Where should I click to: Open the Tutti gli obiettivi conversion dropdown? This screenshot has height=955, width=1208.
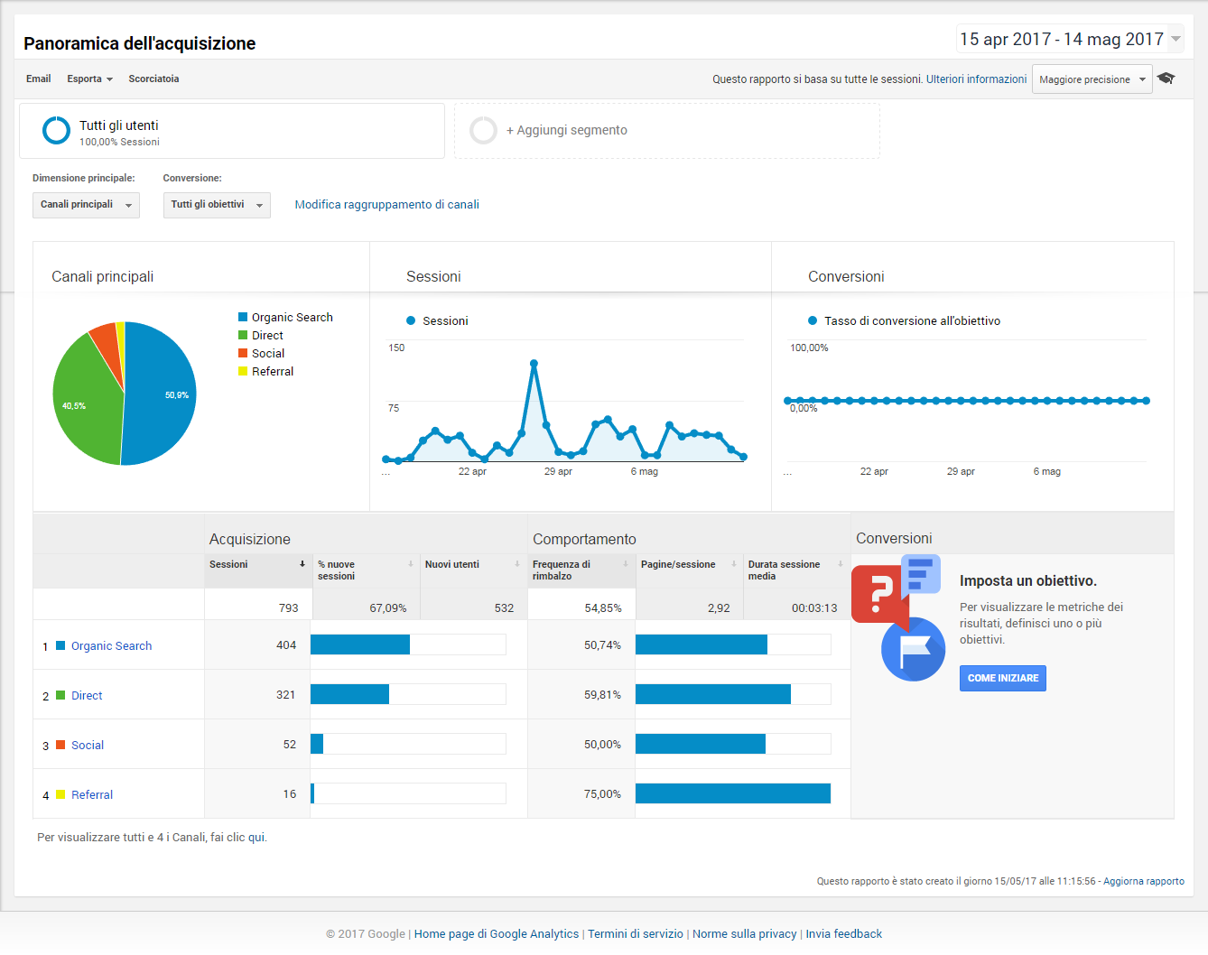click(x=217, y=205)
